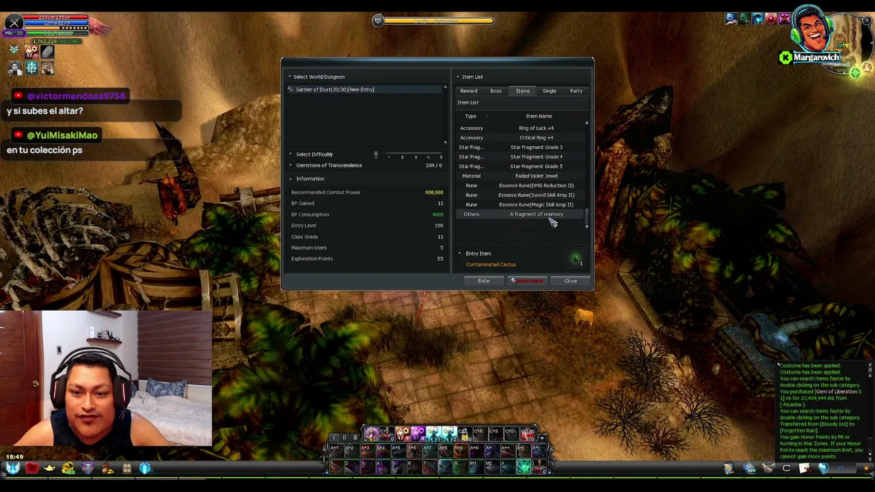Select Star Fragment Grade 5 row
Image resolution: width=875 pixels, height=492 pixels.
point(521,166)
